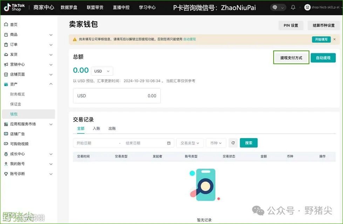This screenshot has width=343, height=224.
Task: Open 保证金 in the sidebar
Action: point(15,104)
